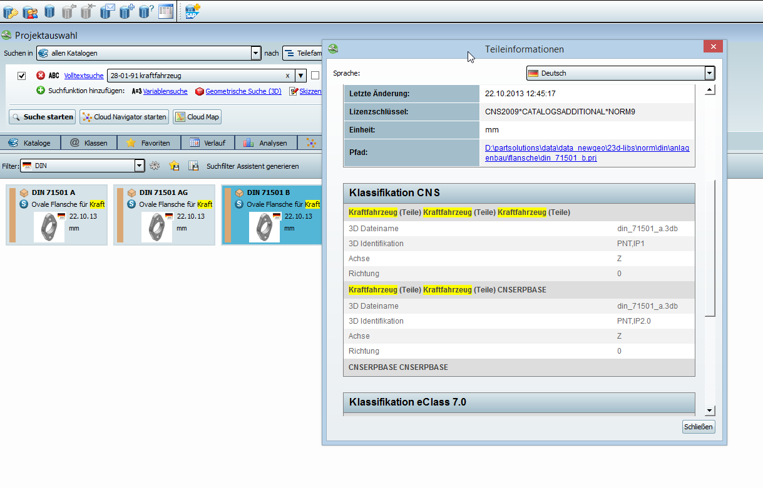Click the SAP toolbar icon
Screen dimensions: 763x488
(192, 11)
